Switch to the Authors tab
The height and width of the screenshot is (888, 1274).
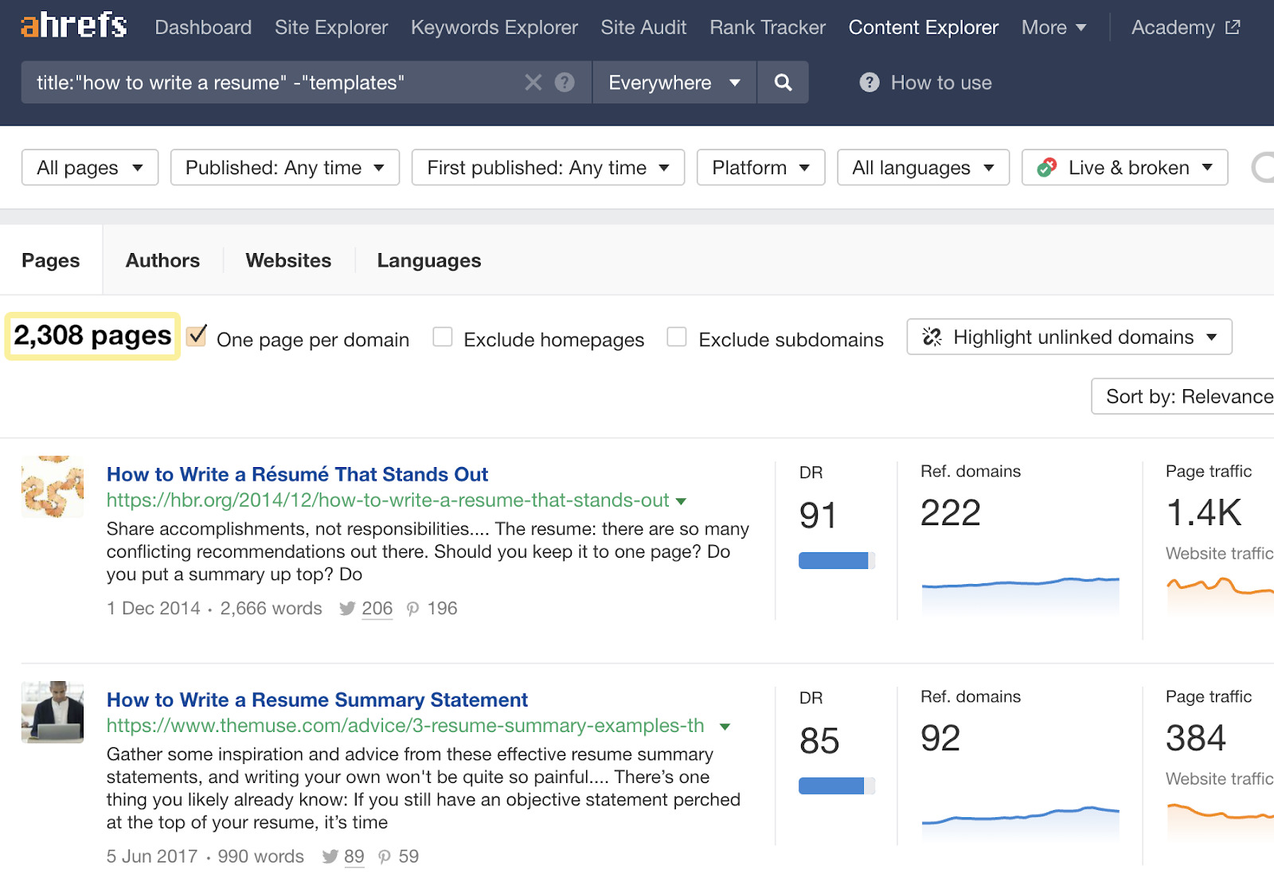click(162, 261)
